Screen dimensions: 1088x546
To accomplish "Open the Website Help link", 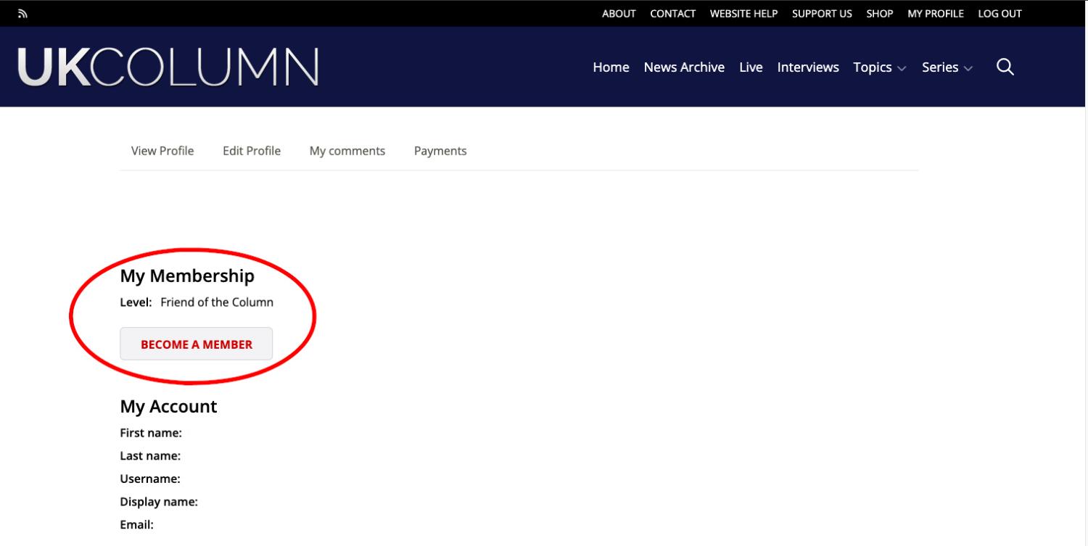I will (x=743, y=14).
